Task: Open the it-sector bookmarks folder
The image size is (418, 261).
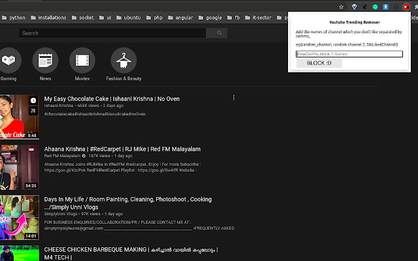Action: [x=258, y=18]
